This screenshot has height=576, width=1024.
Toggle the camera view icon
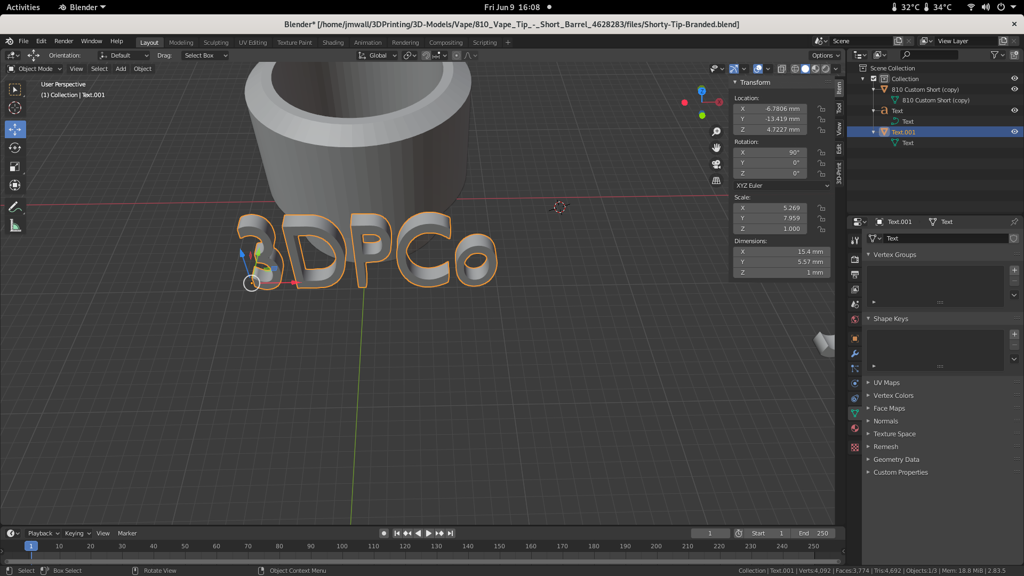[x=716, y=164]
